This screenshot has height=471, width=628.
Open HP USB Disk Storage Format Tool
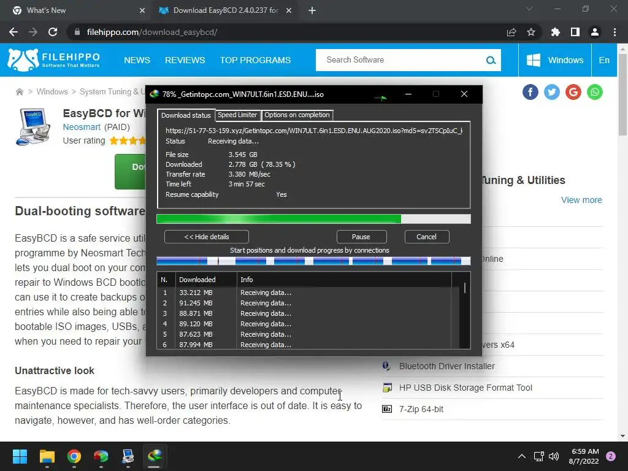(x=465, y=388)
